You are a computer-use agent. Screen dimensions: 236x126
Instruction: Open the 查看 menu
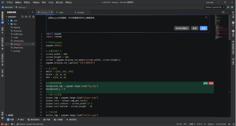[x=27, y=2]
